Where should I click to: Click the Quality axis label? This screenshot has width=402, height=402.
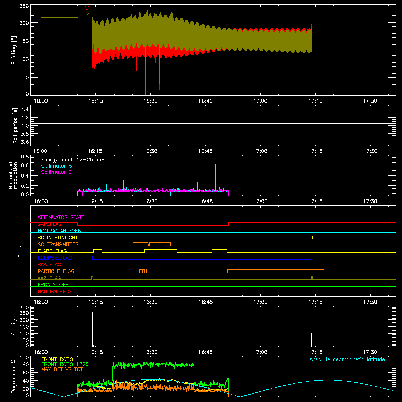point(14,326)
